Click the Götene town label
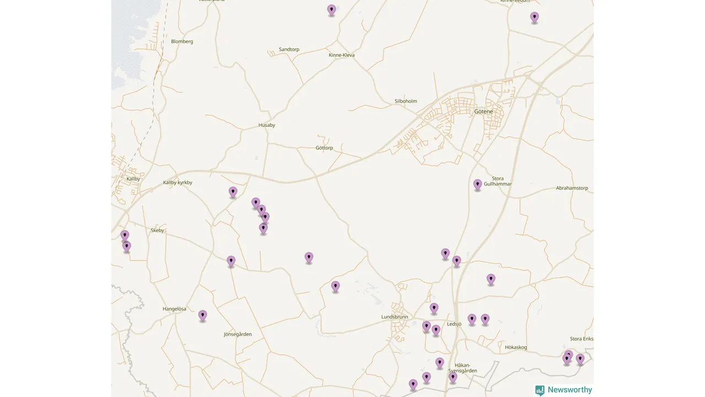Viewport: 705px width, 397px height. [x=484, y=111]
